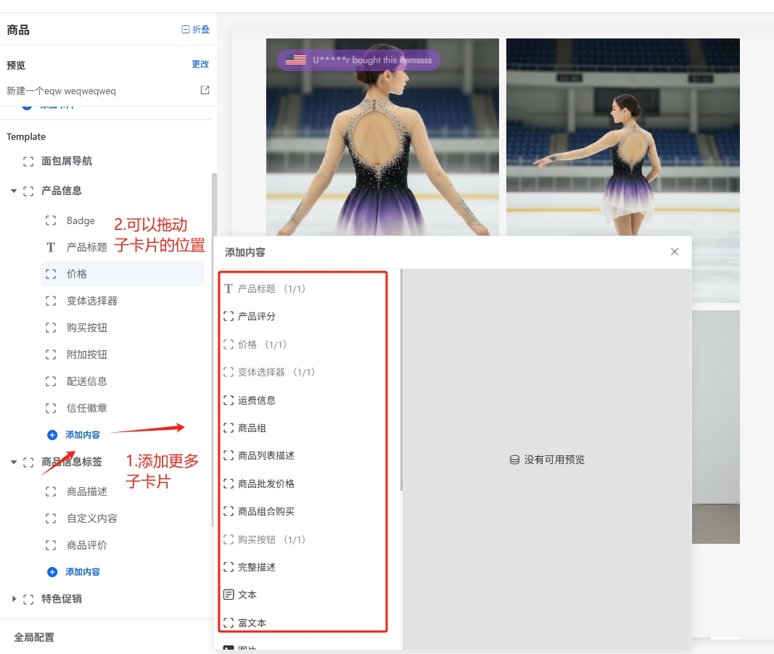Click the text icon beside 文本 option
Image resolution: width=774 pixels, height=654 pixels.
pyautogui.click(x=229, y=595)
